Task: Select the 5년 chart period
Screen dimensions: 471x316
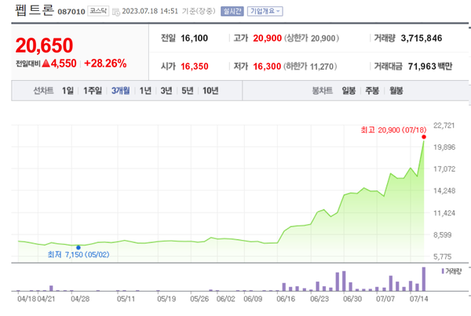Action: pyautogui.click(x=187, y=91)
